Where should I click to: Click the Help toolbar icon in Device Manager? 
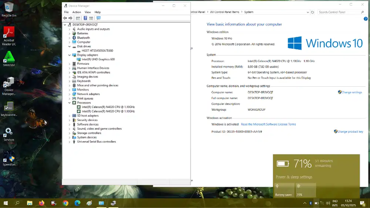click(x=85, y=18)
